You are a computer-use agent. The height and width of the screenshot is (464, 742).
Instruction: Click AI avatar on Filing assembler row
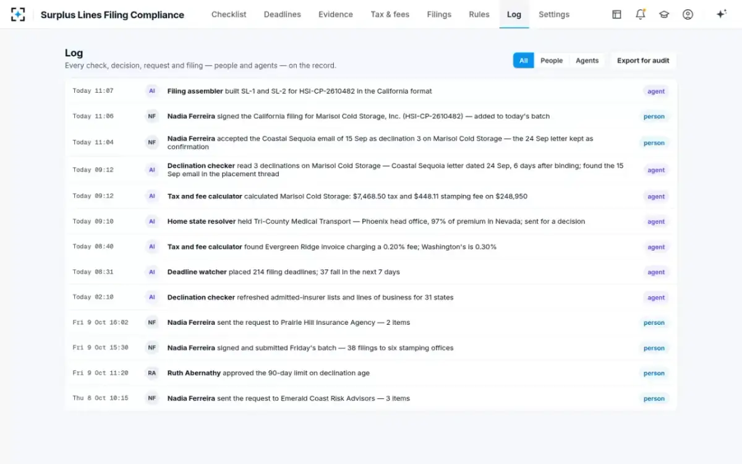(152, 91)
